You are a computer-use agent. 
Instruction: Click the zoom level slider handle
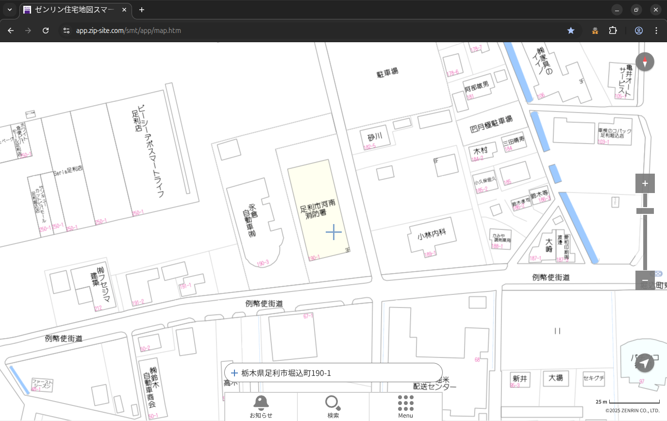645,211
